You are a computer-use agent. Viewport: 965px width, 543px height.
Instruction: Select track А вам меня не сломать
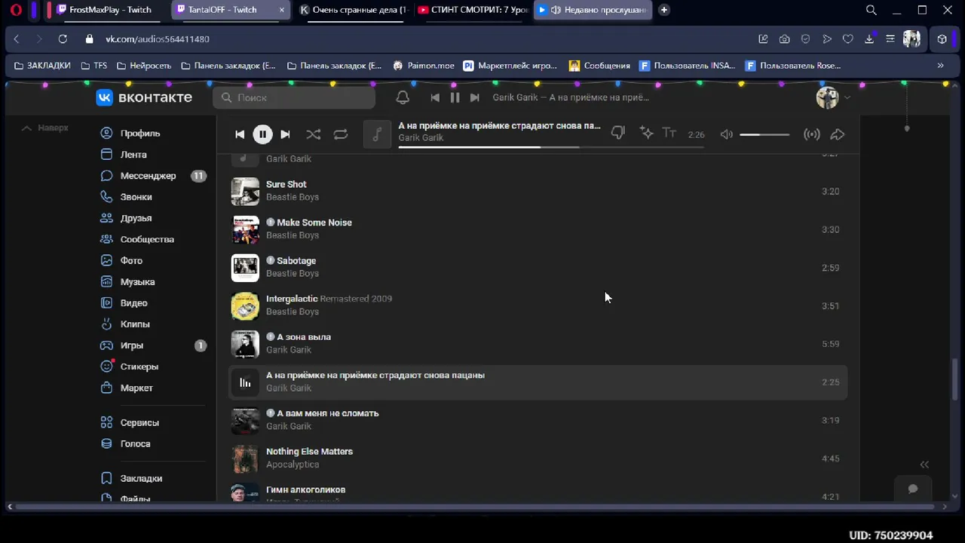[x=538, y=420]
